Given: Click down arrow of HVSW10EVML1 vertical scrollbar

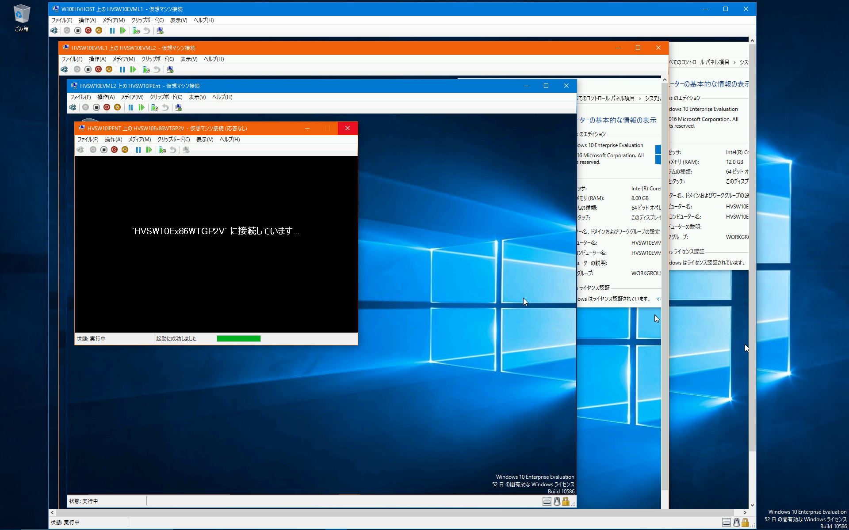Looking at the screenshot, I should [x=752, y=505].
